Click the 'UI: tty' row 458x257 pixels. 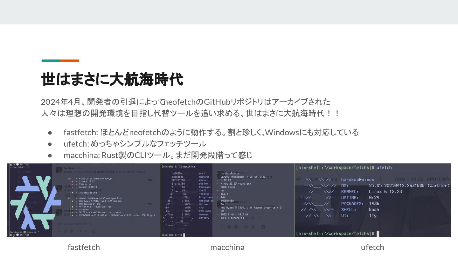[358, 216]
